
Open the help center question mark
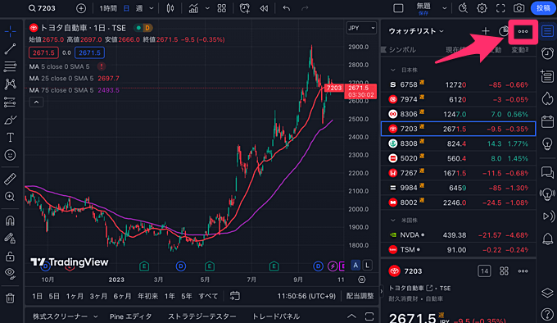(x=547, y=314)
